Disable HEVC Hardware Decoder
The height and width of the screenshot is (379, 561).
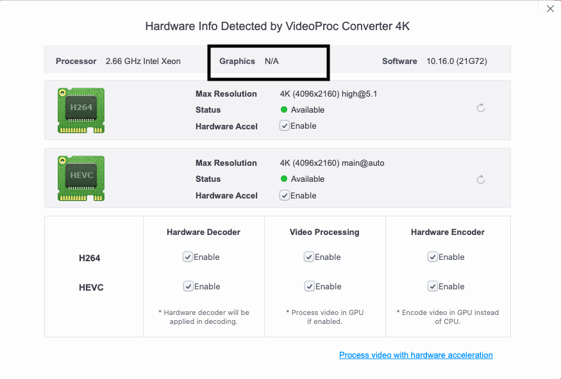tap(188, 286)
